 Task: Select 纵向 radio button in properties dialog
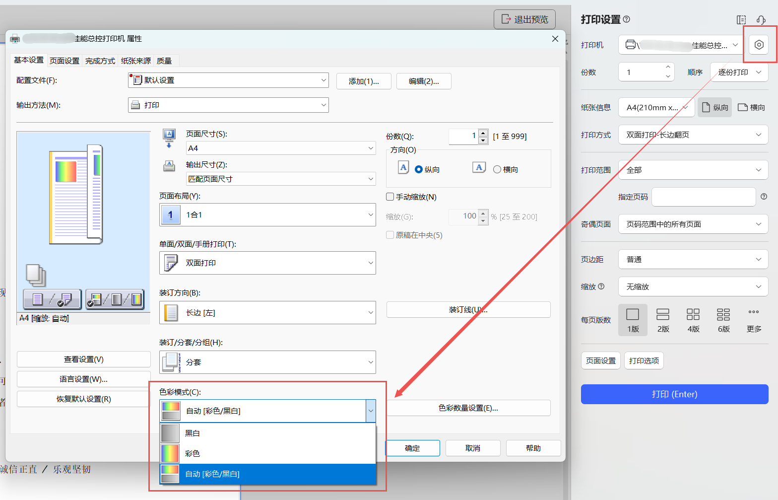coord(419,169)
